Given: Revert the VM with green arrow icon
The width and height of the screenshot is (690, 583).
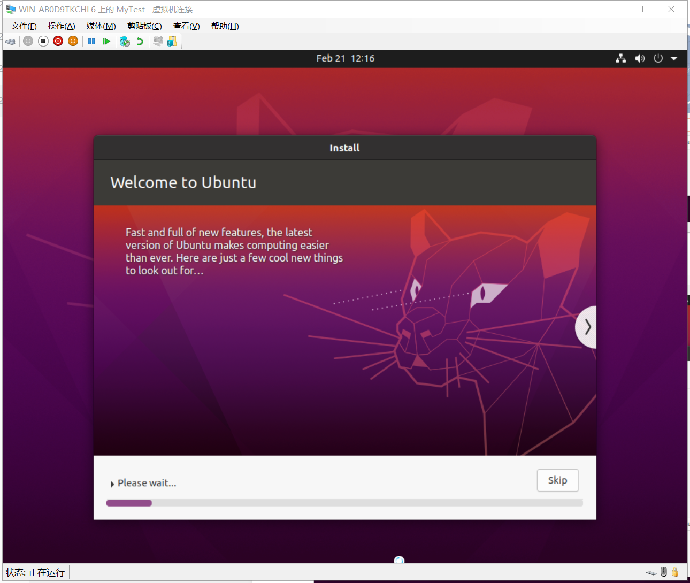Looking at the screenshot, I should point(140,41).
